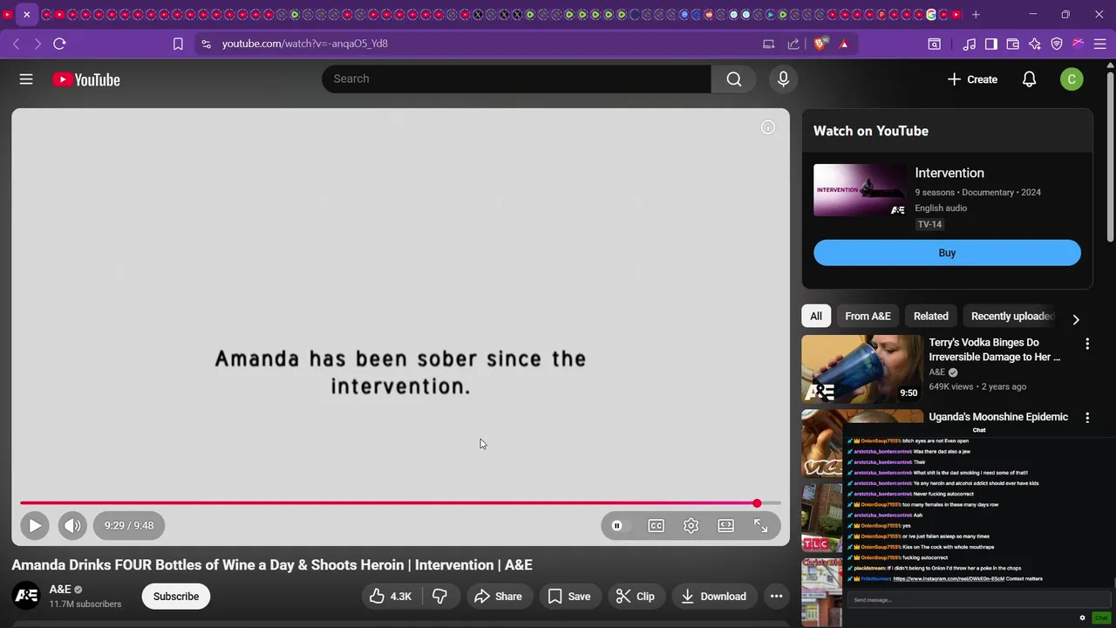Show video info card icon
This screenshot has width=1116, height=628.
768,127
